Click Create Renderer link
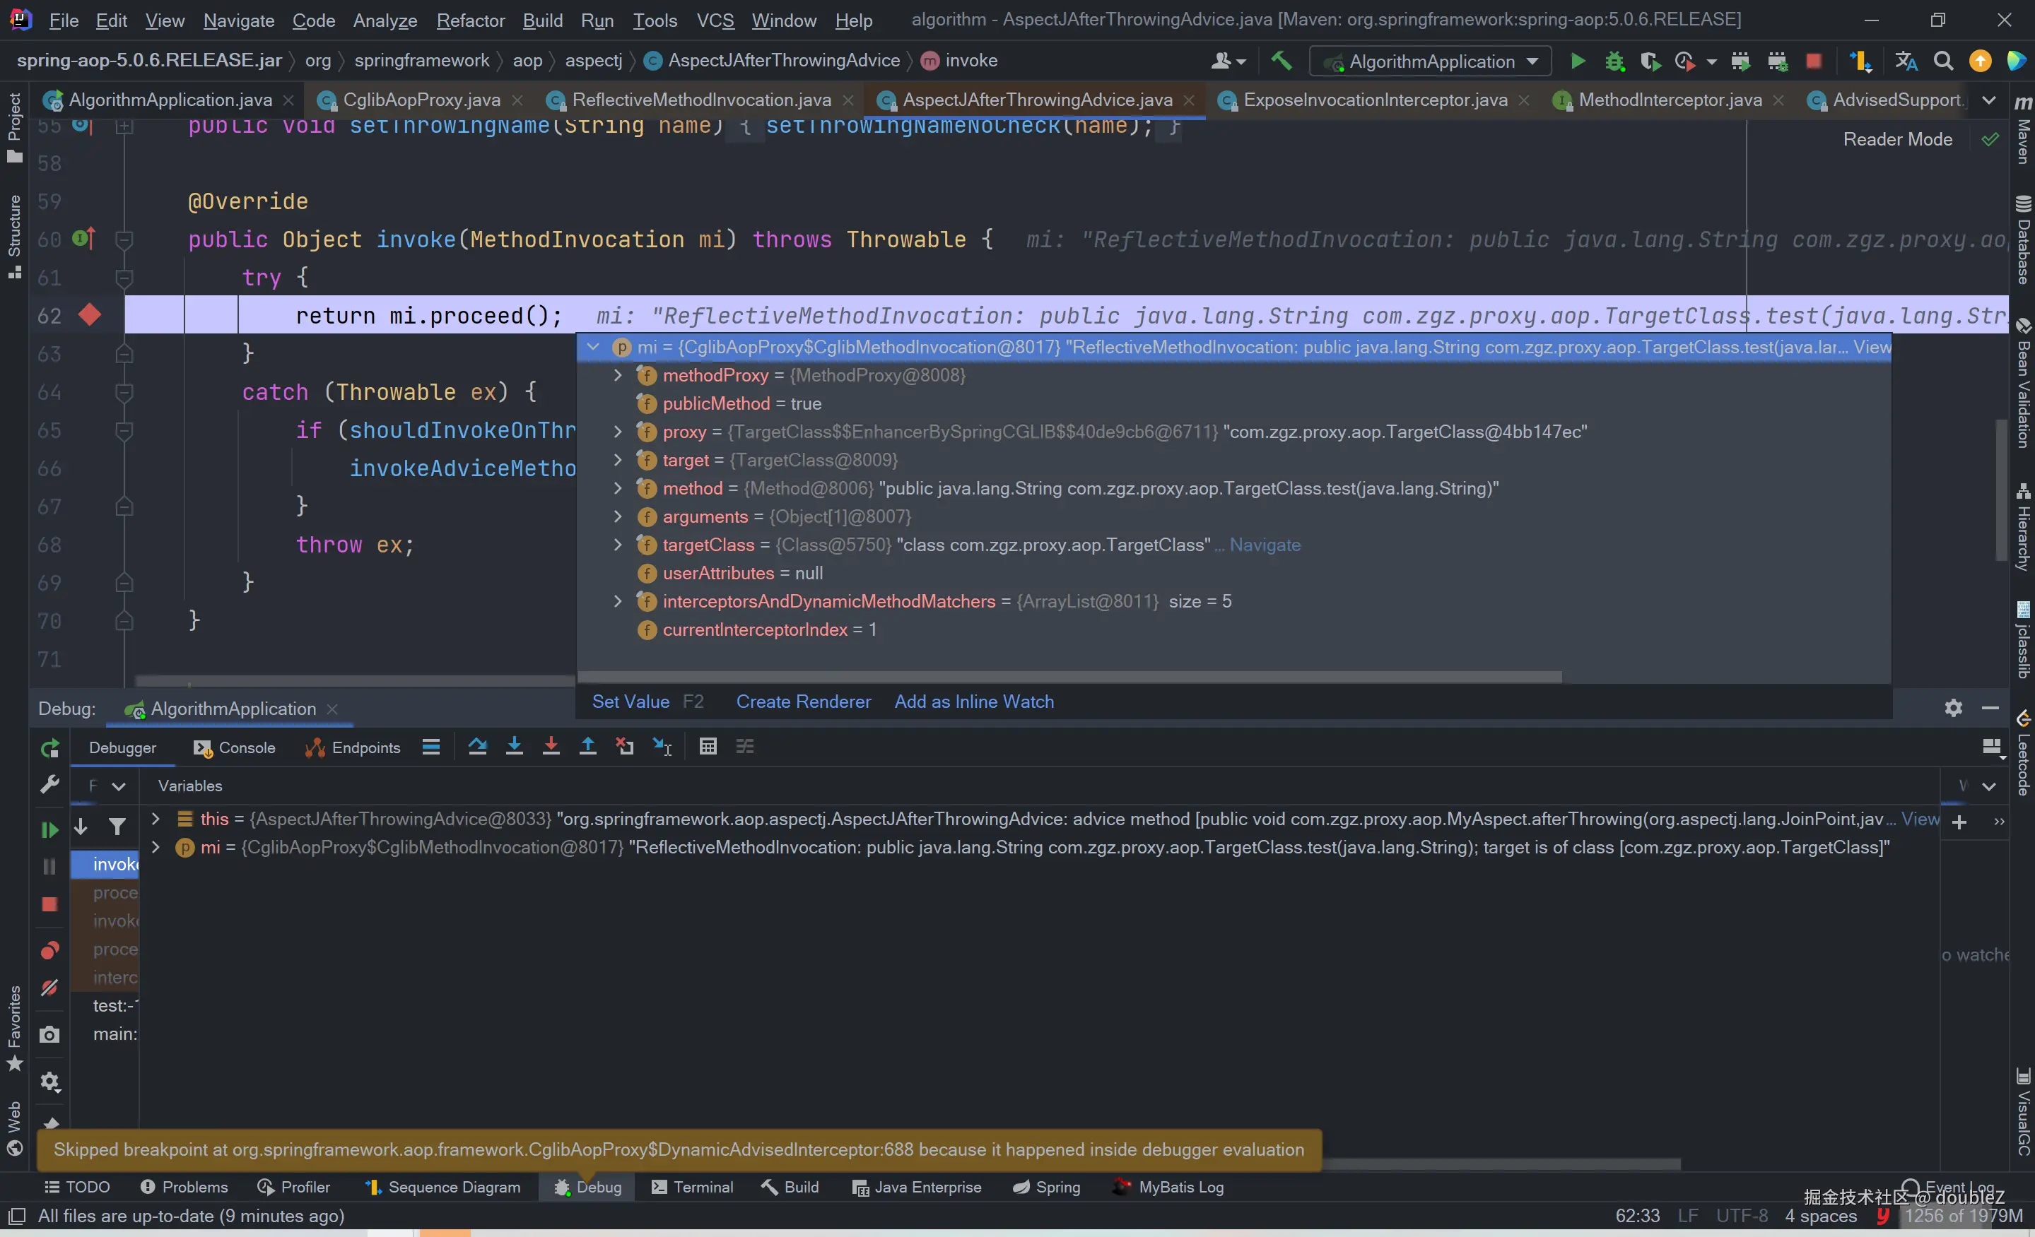The height and width of the screenshot is (1237, 2035). click(803, 702)
